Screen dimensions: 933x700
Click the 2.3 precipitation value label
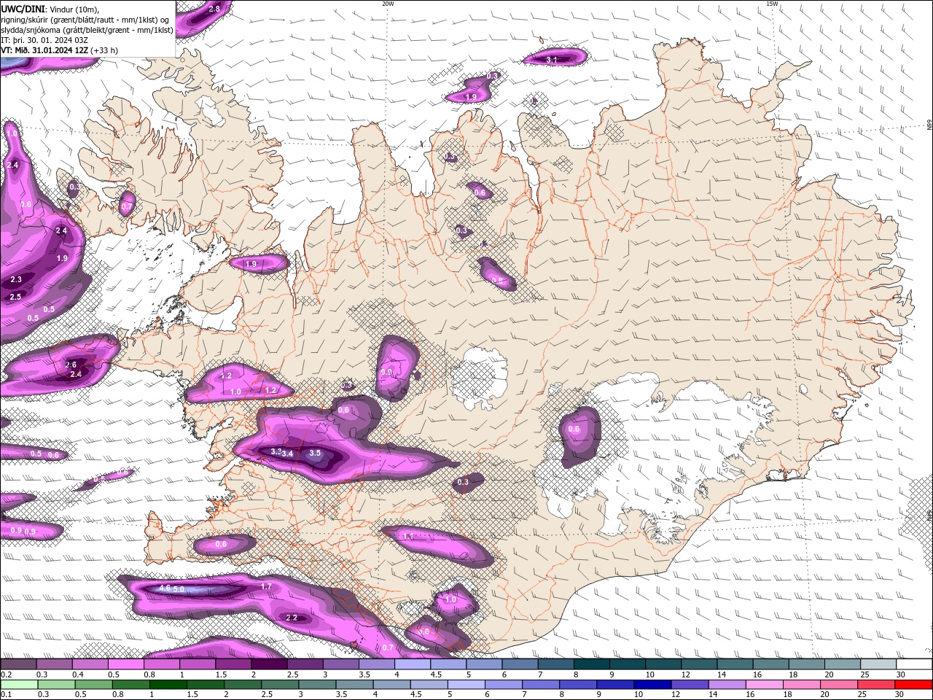(16, 279)
